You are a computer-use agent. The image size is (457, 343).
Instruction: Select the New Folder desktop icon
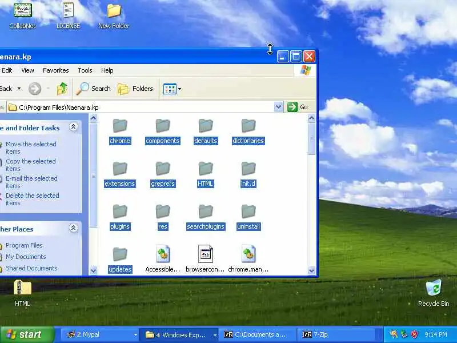(114, 16)
